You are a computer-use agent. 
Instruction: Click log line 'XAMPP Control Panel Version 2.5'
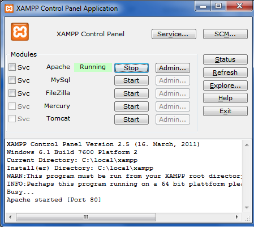103,144
